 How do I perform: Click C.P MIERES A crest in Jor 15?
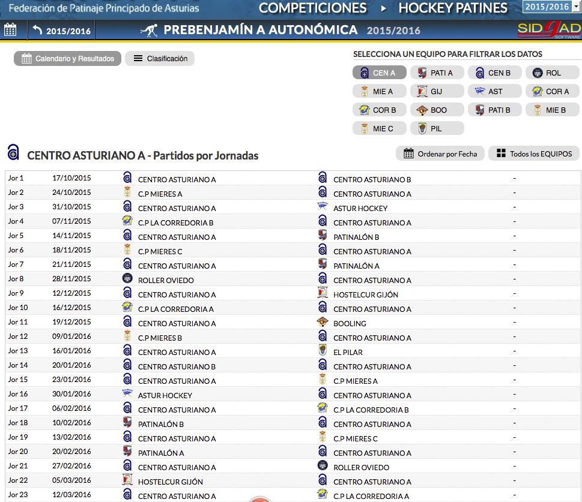tap(323, 379)
